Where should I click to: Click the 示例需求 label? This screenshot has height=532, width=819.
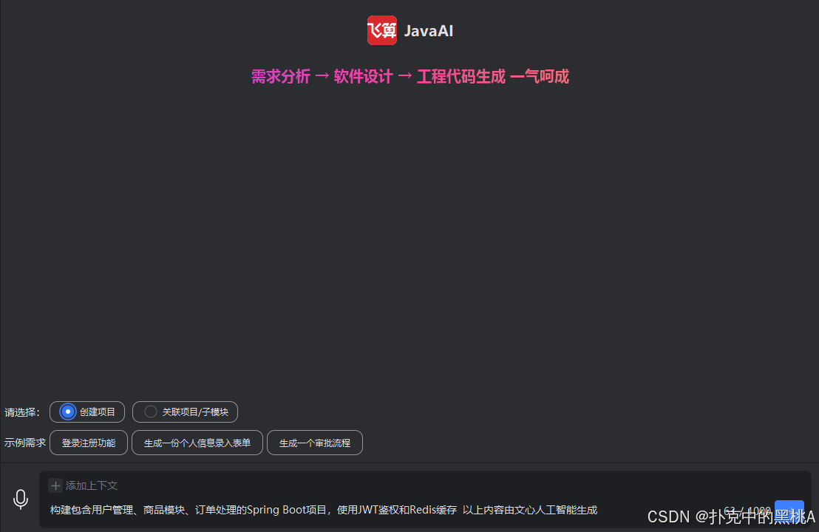pos(25,443)
